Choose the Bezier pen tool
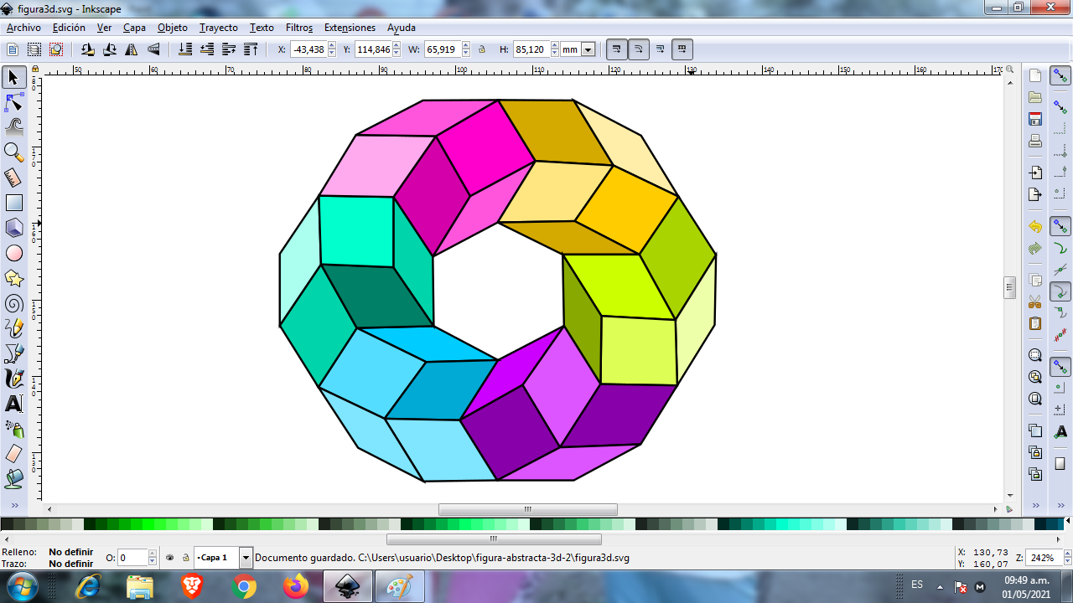 click(13, 353)
